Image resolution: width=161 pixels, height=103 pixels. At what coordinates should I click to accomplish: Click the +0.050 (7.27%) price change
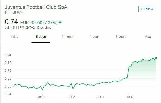click(x=43, y=23)
